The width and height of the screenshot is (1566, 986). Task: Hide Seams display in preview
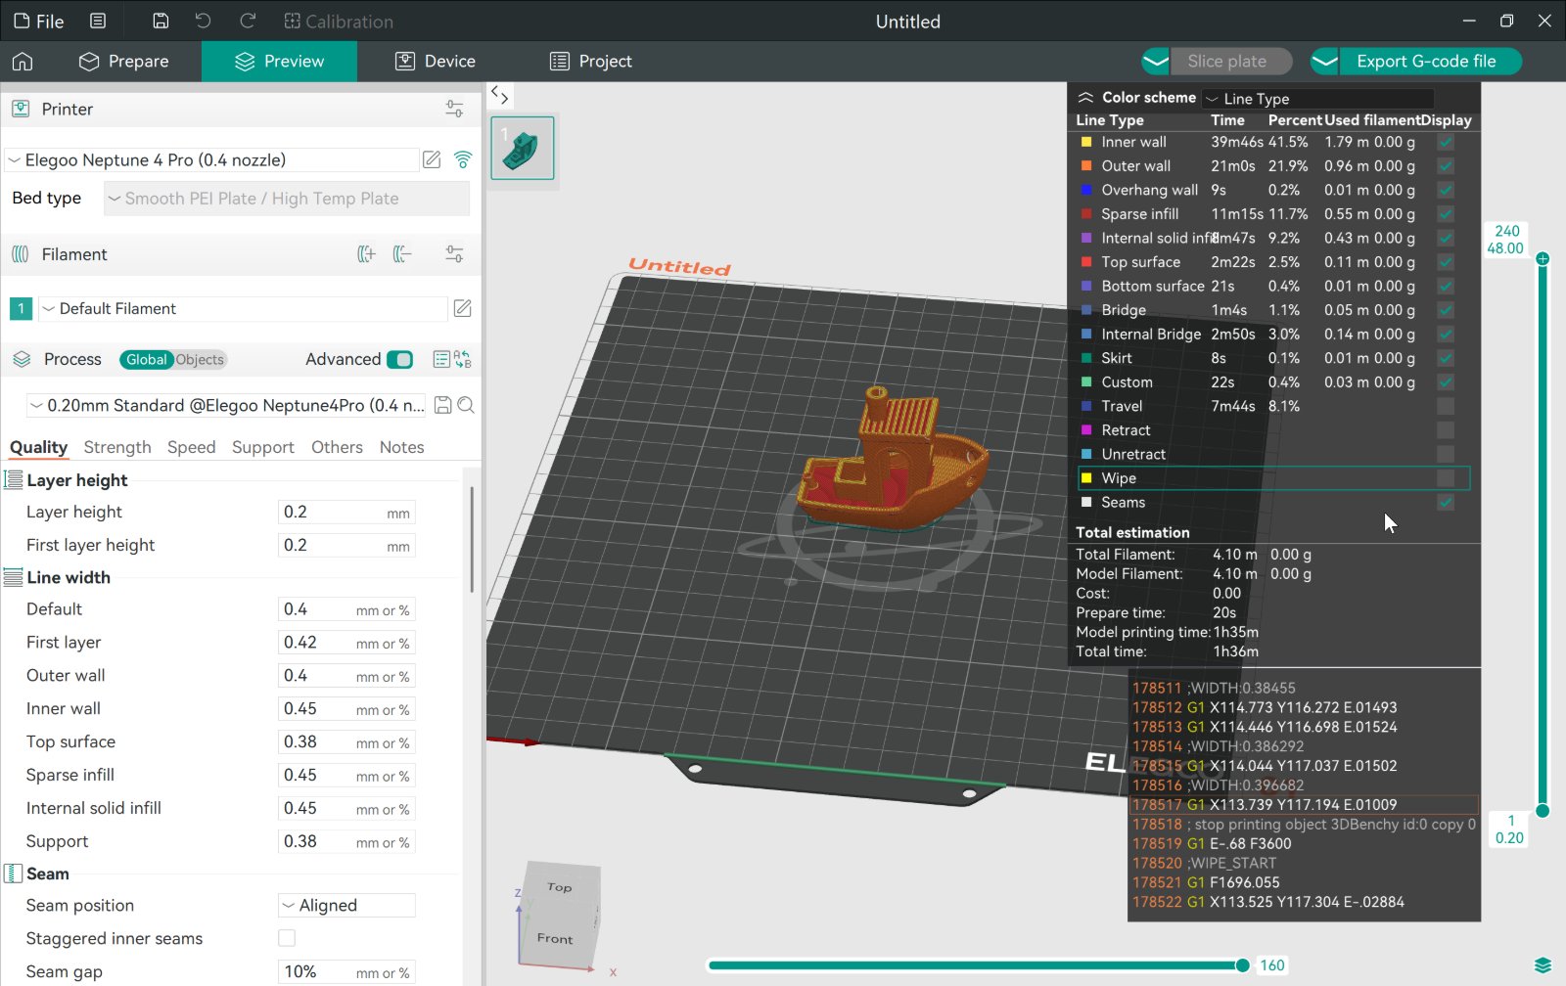point(1446,502)
